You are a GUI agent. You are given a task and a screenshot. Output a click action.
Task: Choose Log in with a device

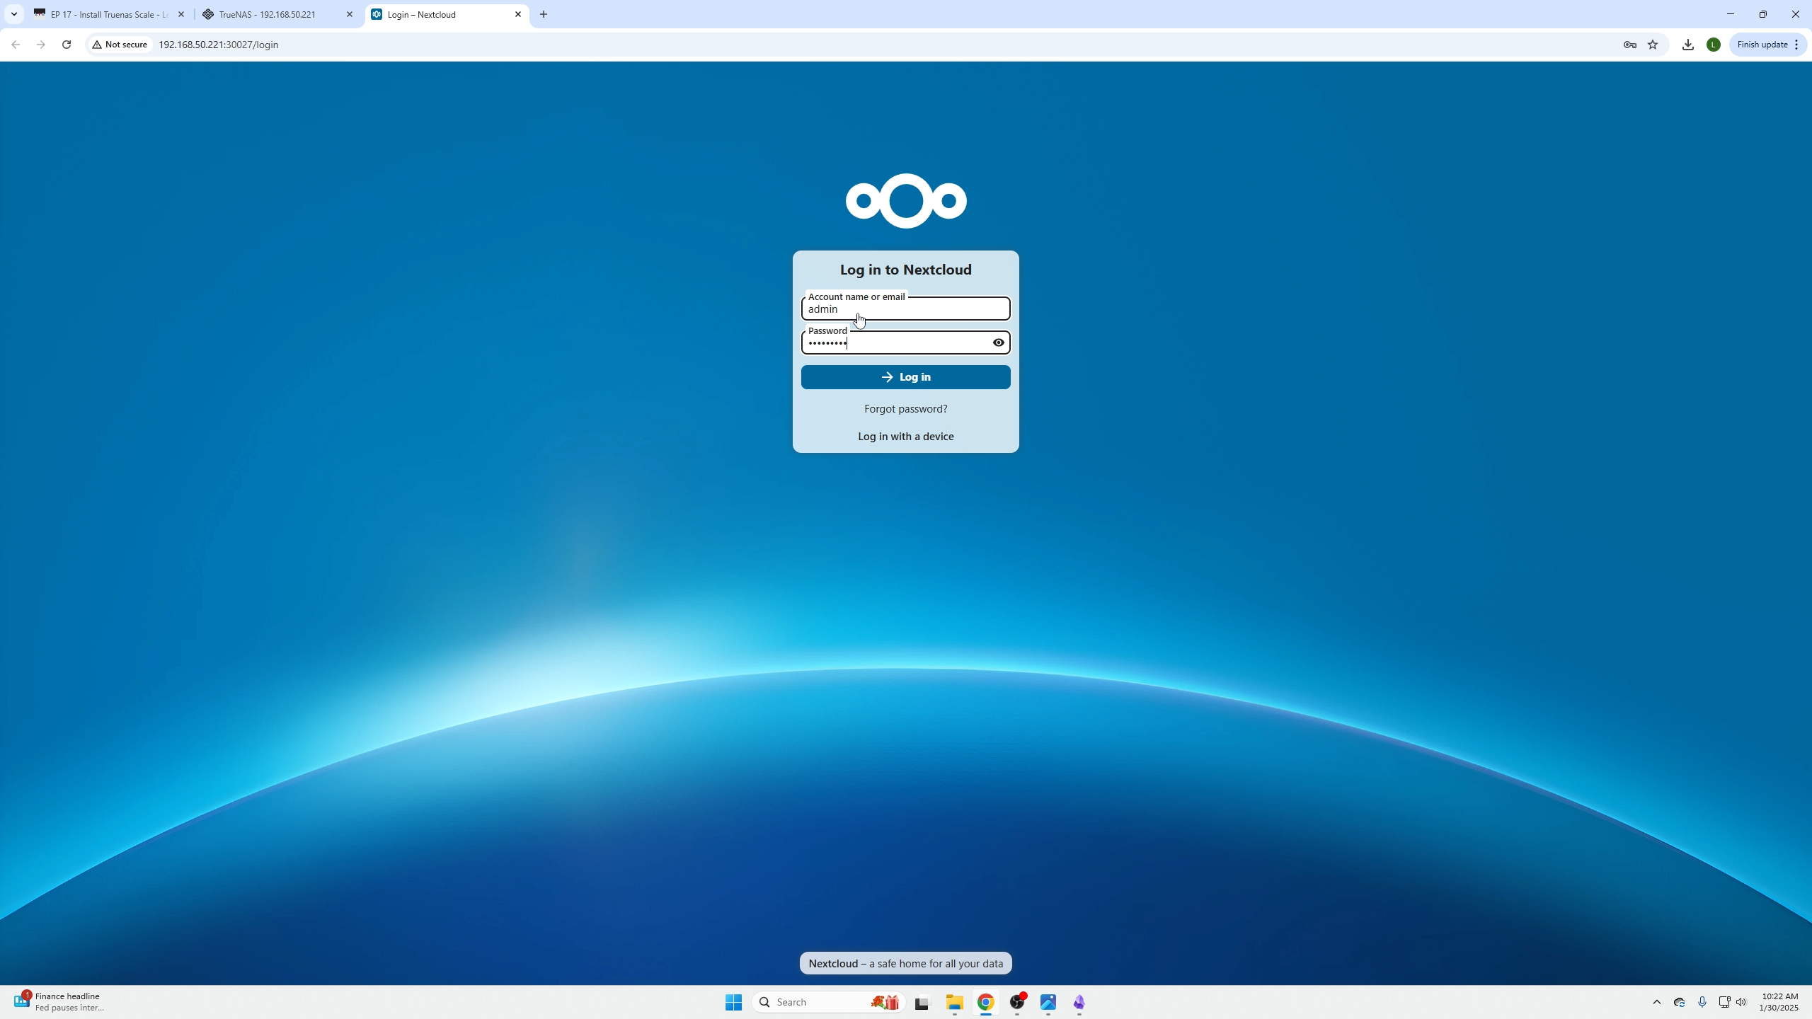tap(905, 437)
